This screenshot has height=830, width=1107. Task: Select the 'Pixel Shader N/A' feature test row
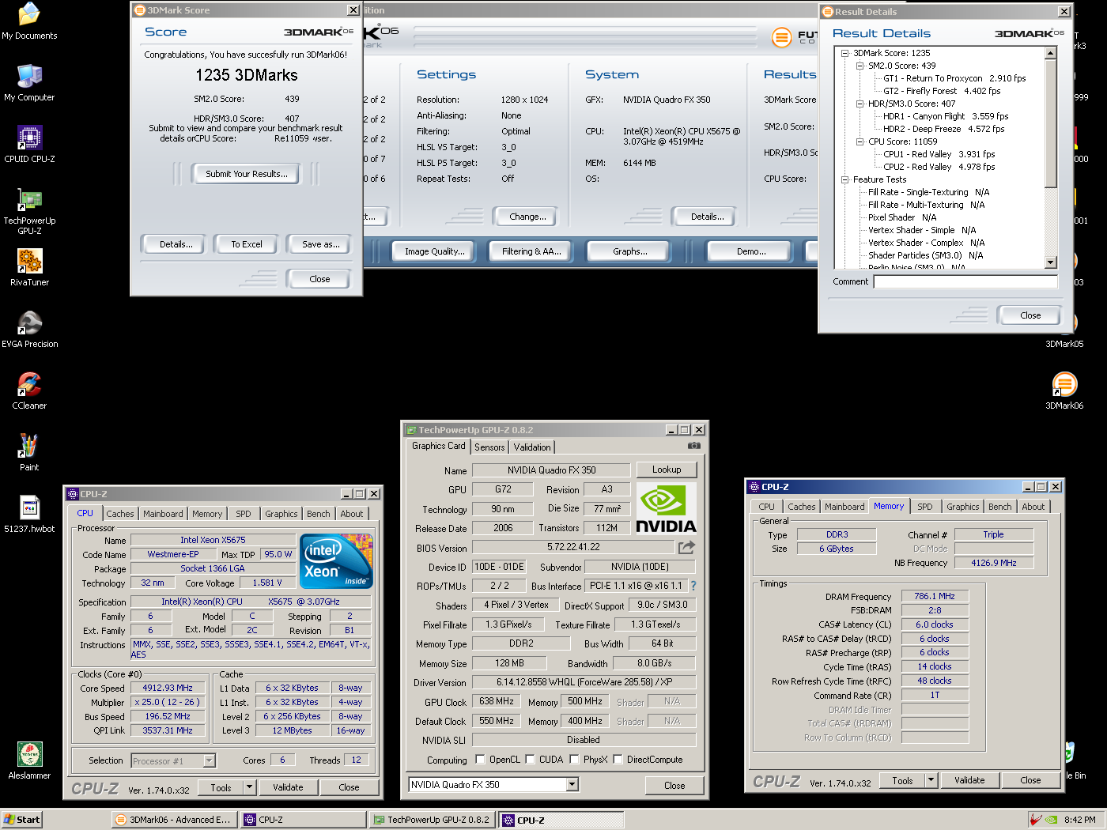pos(902,217)
